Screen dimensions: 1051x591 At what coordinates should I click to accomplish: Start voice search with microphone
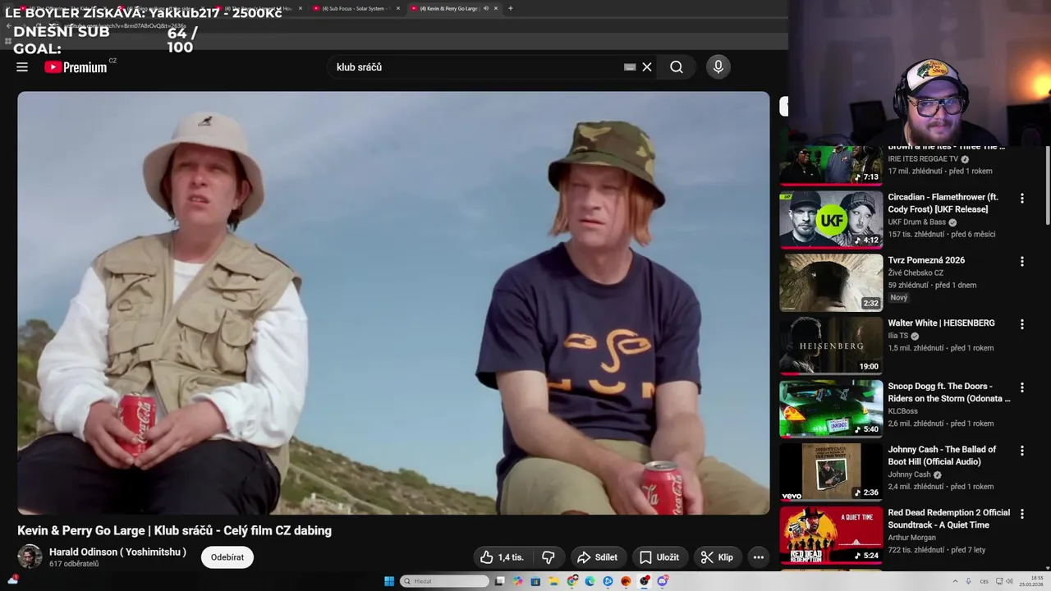(x=718, y=67)
